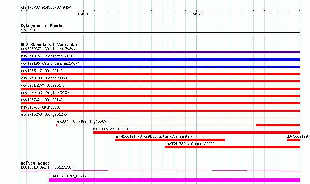310x184 pixels.
Task: Click the right arrow end of the ruler
Action: coord(299,11)
